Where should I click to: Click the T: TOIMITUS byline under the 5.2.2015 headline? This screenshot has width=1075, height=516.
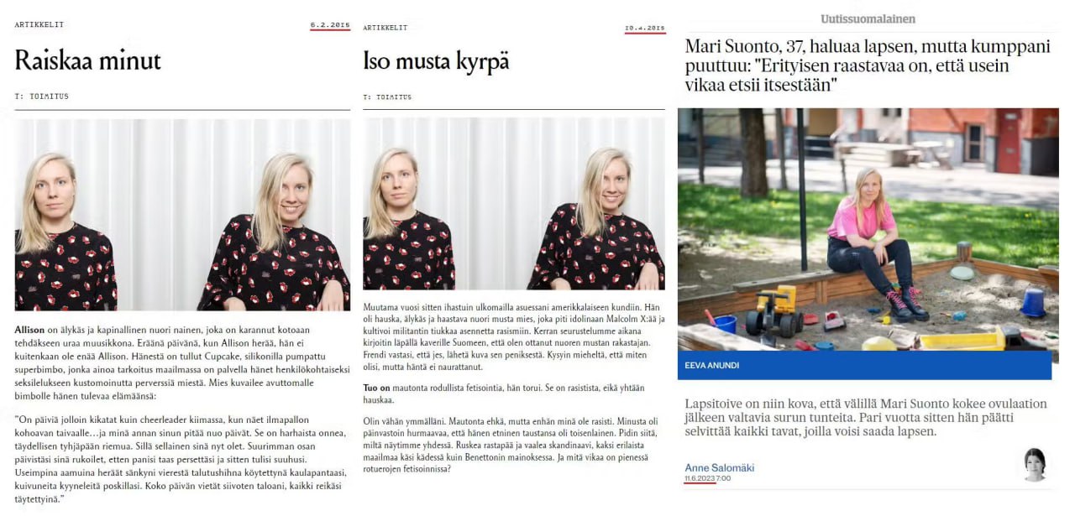pyautogui.click(x=41, y=96)
